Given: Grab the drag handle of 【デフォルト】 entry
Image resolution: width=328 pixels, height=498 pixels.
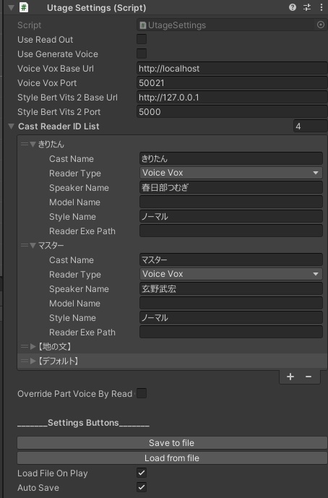Looking at the screenshot, I should pyautogui.click(x=25, y=361).
